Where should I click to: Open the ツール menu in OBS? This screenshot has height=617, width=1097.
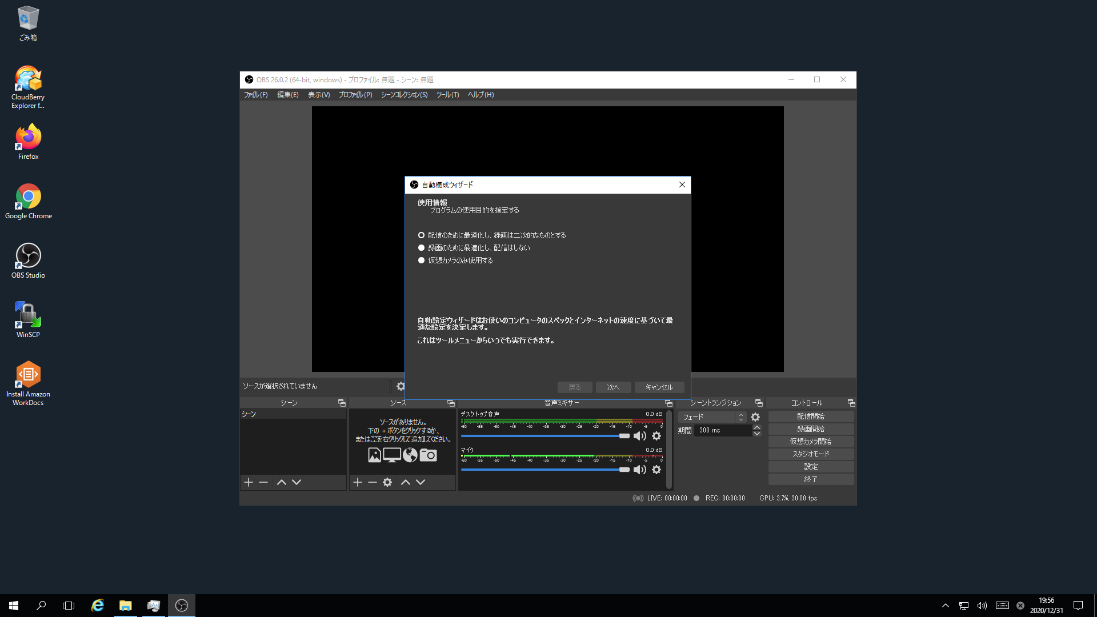446,94
